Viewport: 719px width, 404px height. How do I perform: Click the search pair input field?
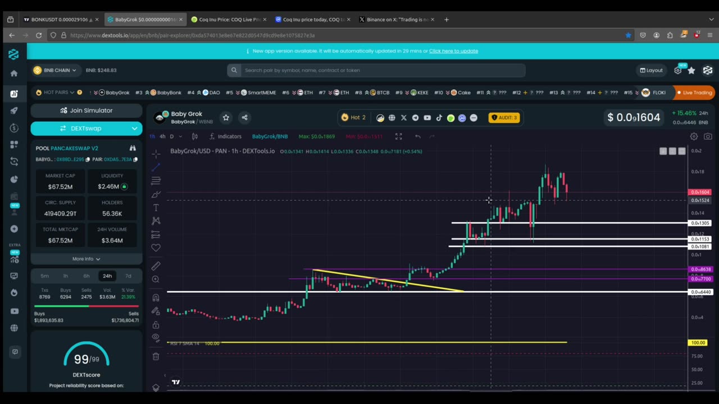tap(376, 70)
